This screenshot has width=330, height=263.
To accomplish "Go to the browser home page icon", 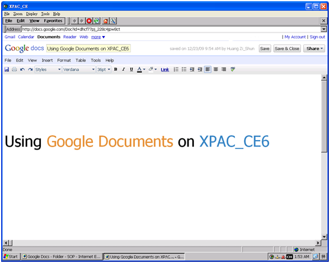I will 105,21.
